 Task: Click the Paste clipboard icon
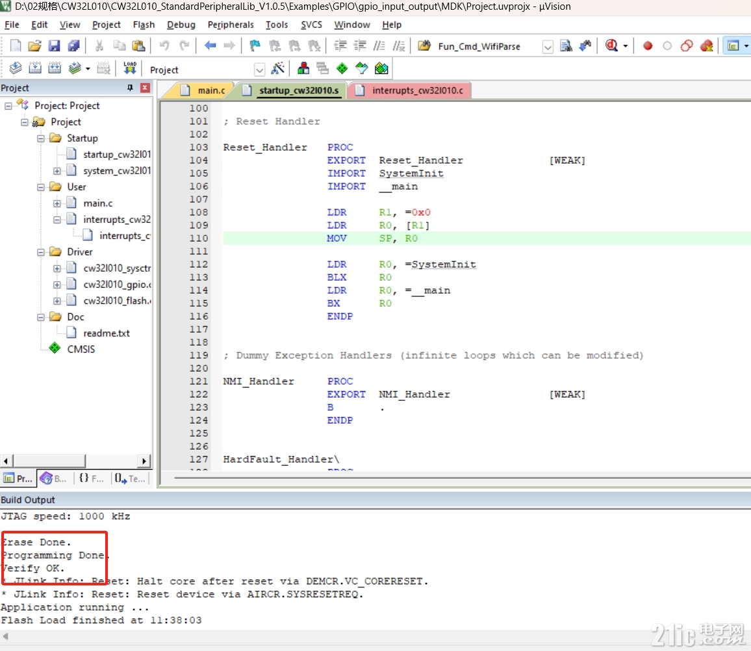[138, 45]
